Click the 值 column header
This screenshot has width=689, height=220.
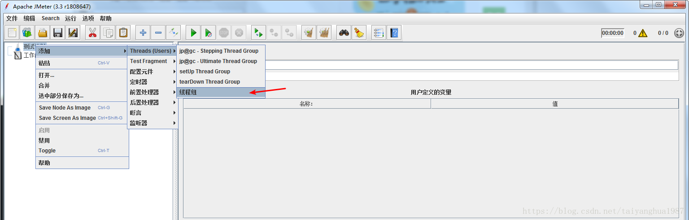555,104
